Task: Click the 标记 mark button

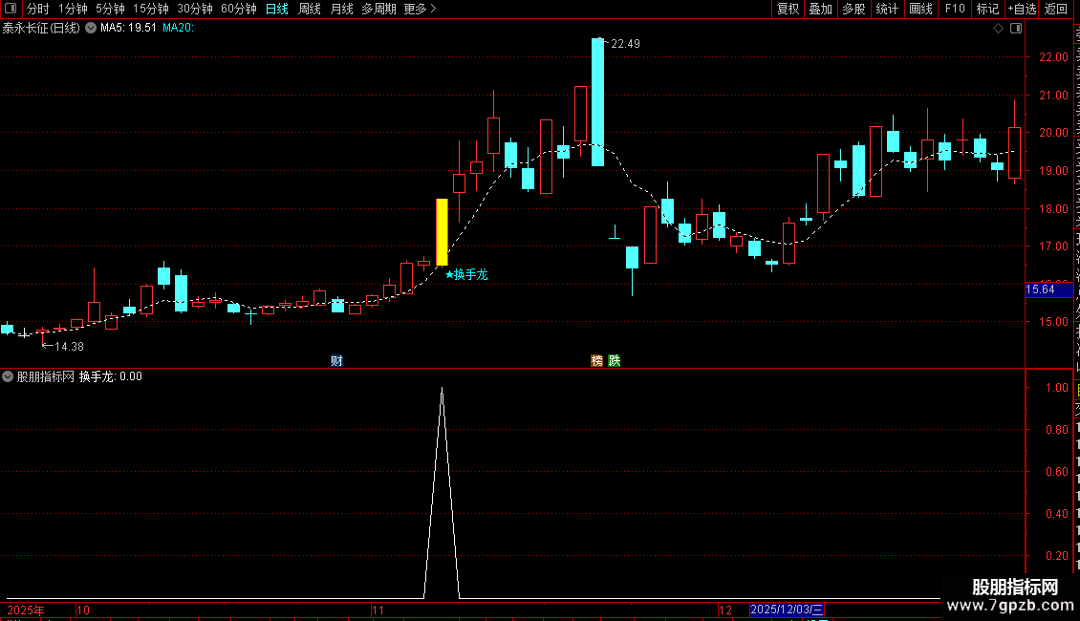Action: click(x=987, y=9)
